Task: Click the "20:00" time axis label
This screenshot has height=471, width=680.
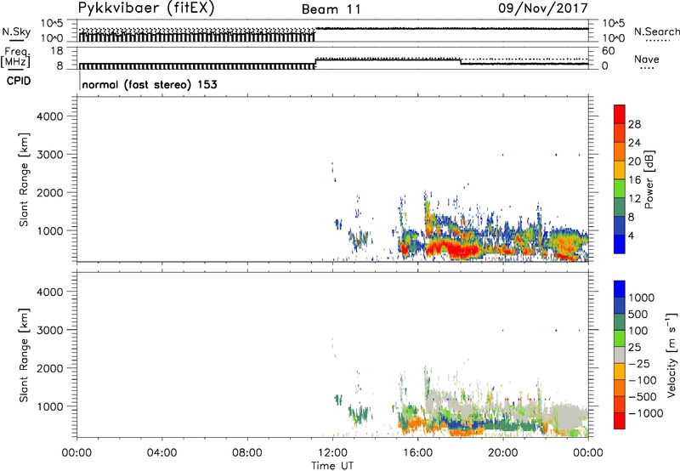Action: click(x=503, y=453)
